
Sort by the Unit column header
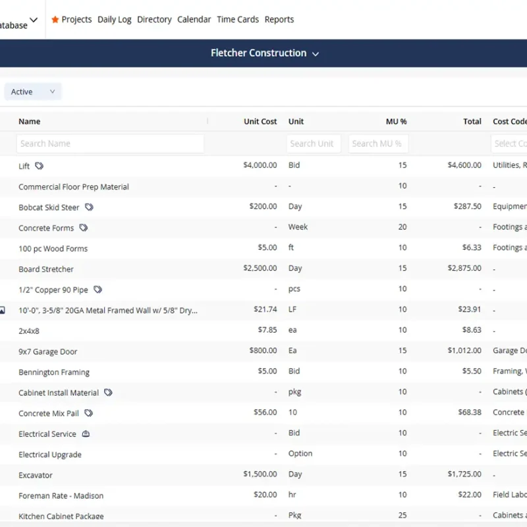coord(296,121)
